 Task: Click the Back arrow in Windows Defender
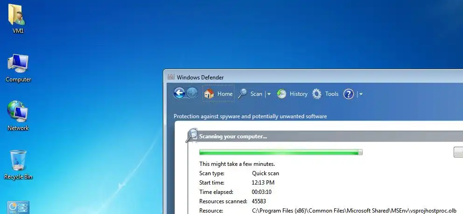click(179, 93)
